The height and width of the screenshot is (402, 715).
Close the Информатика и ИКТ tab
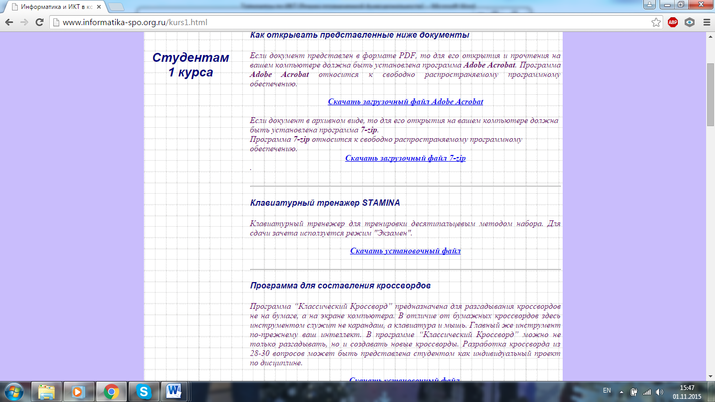[99, 7]
